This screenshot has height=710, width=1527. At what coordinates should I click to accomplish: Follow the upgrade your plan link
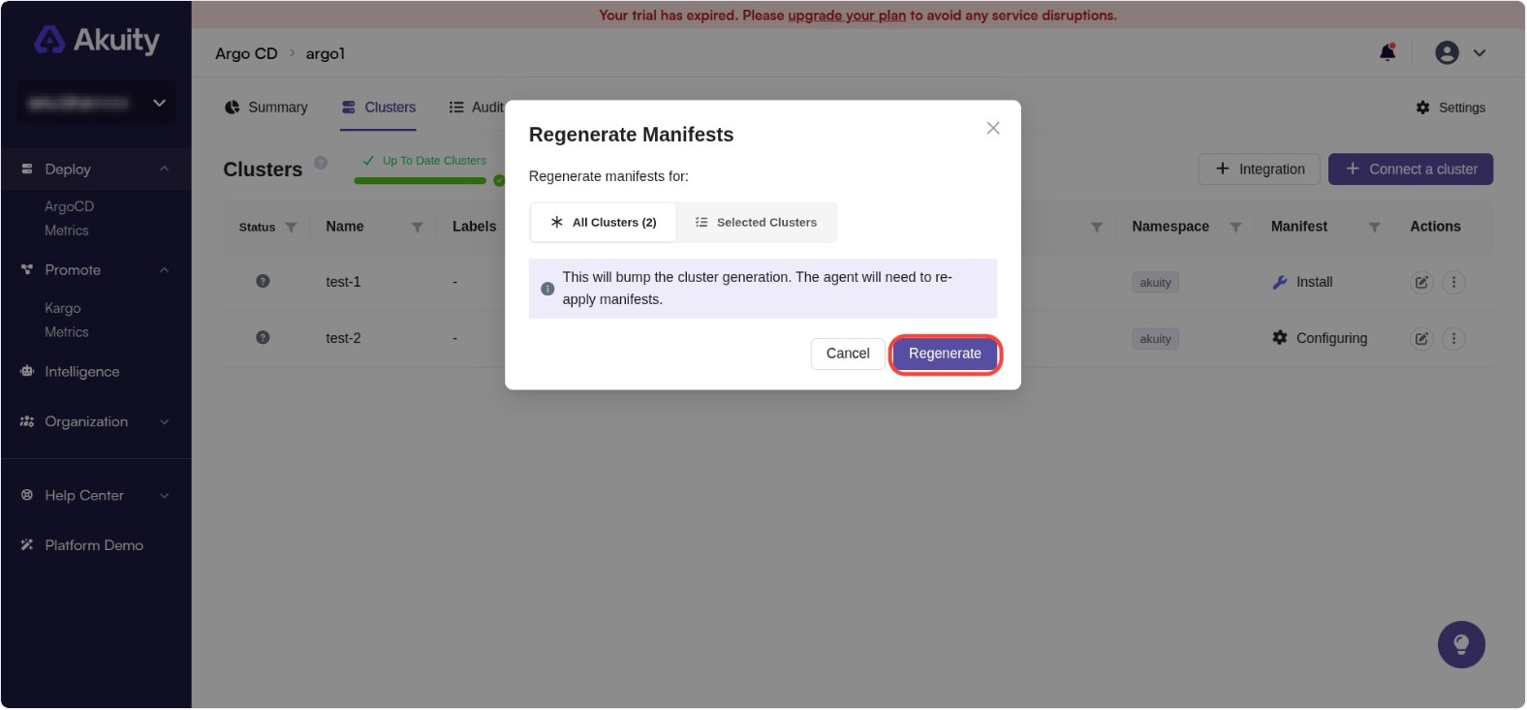pyautogui.click(x=847, y=15)
